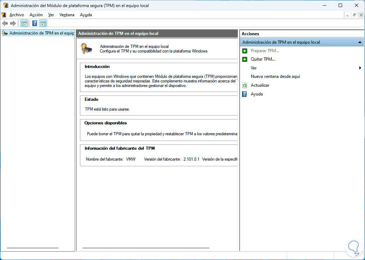Image resolution: width=365 pixels, height=260 pixels.
Task: Click Actualizar in Acciones pane
Action: (260, 85)
